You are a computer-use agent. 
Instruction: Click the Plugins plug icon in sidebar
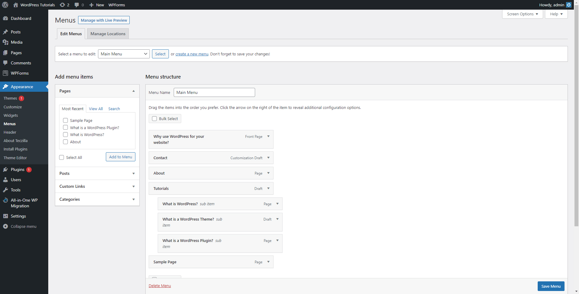pyautogui.click(x=5, y=169)
